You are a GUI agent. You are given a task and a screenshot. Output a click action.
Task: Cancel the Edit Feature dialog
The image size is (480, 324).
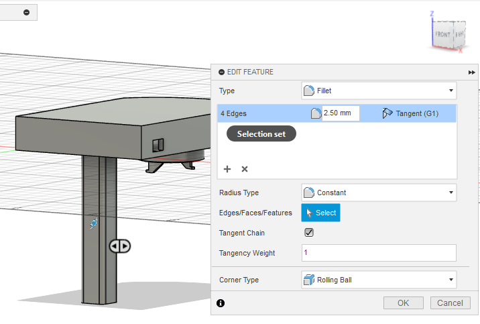450,303
